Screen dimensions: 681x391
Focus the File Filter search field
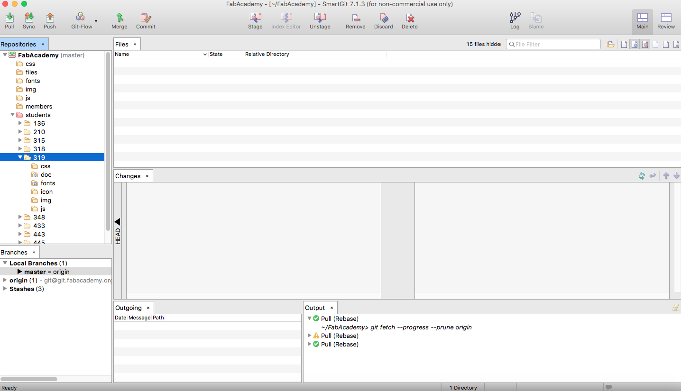tap(553, 44)
